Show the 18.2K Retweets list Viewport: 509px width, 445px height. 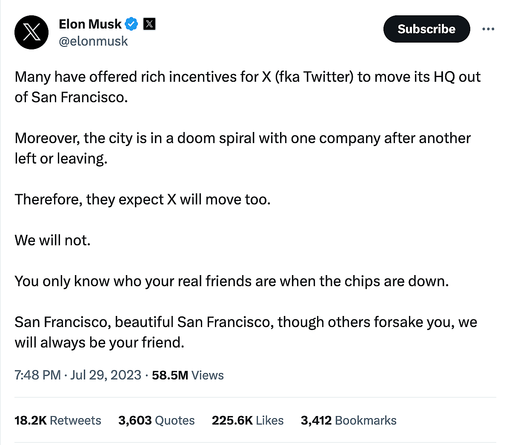[58, 421]
